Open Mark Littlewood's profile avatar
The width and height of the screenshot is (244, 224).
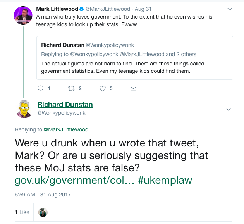pos(23,15)
